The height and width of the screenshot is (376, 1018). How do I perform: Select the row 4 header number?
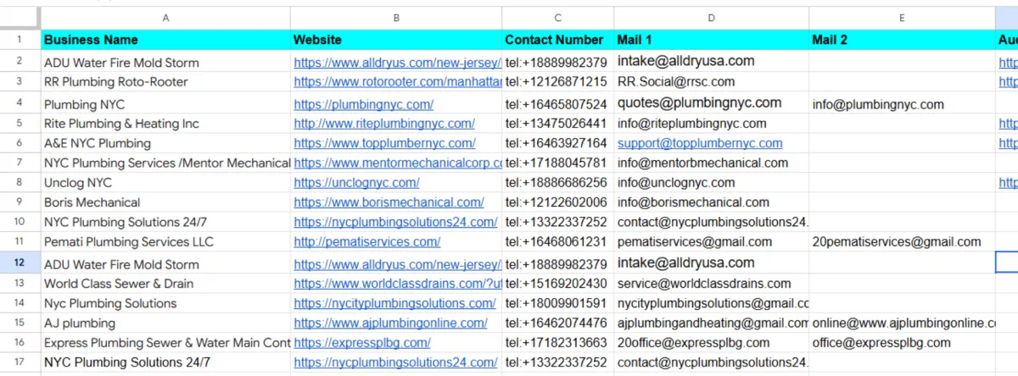(20, 103)
